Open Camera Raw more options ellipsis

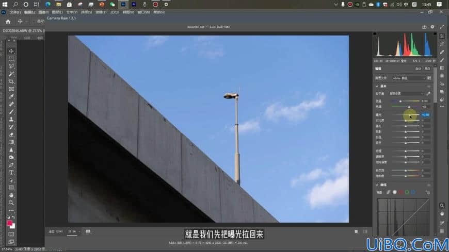442,107
